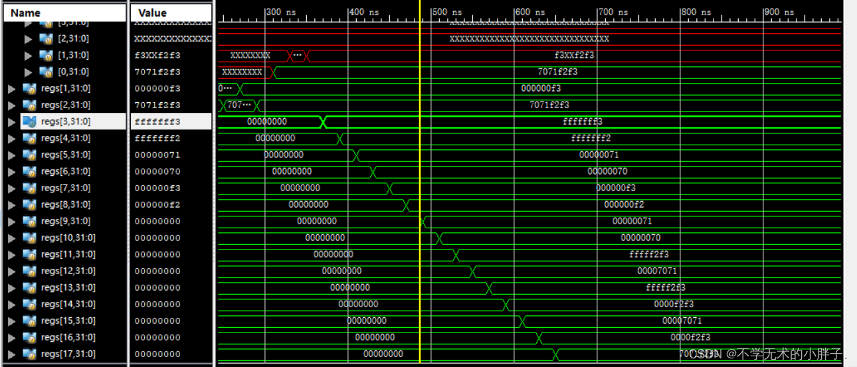Viewport: 857px width, 367px height.
Task: Expand the regs[1,31:0] bus
Action: pyautogui.click(x=11, y=88)
